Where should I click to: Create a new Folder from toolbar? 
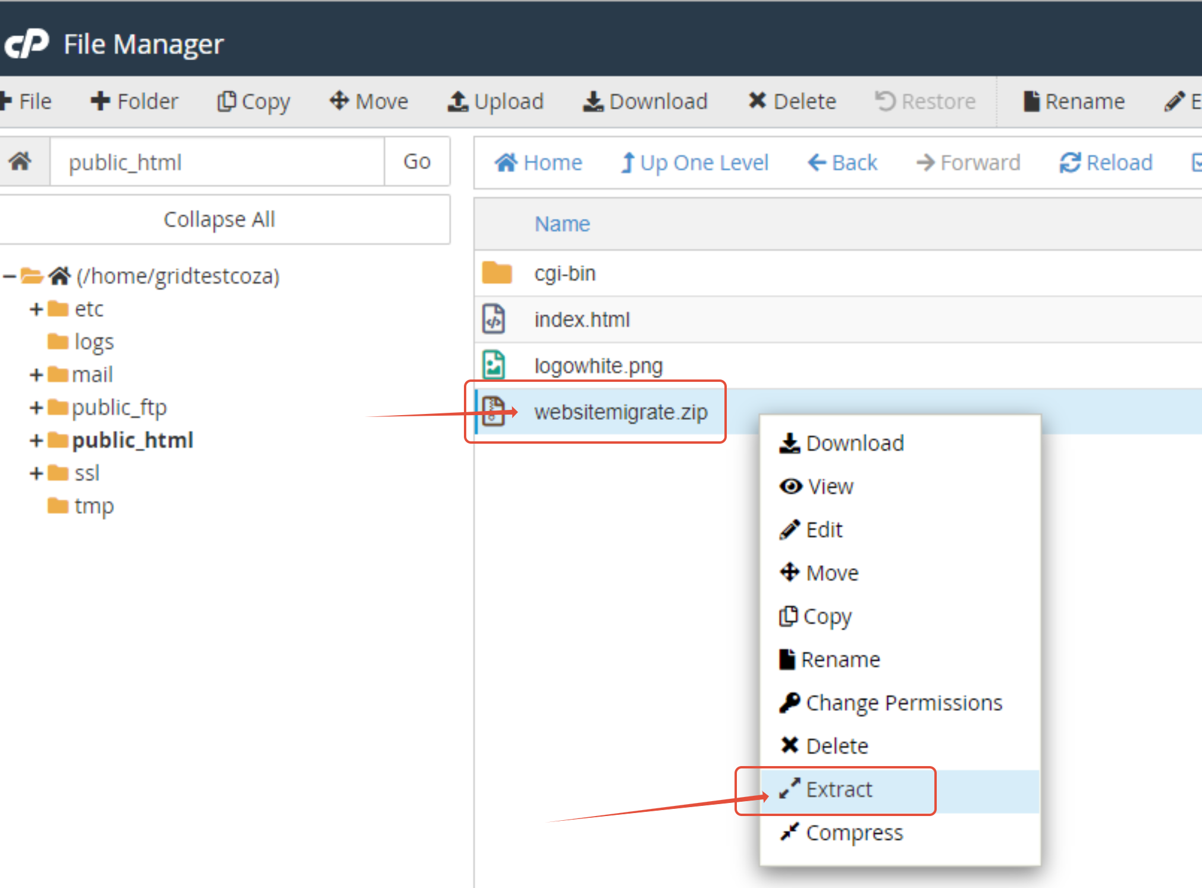(x=134, y=101)
